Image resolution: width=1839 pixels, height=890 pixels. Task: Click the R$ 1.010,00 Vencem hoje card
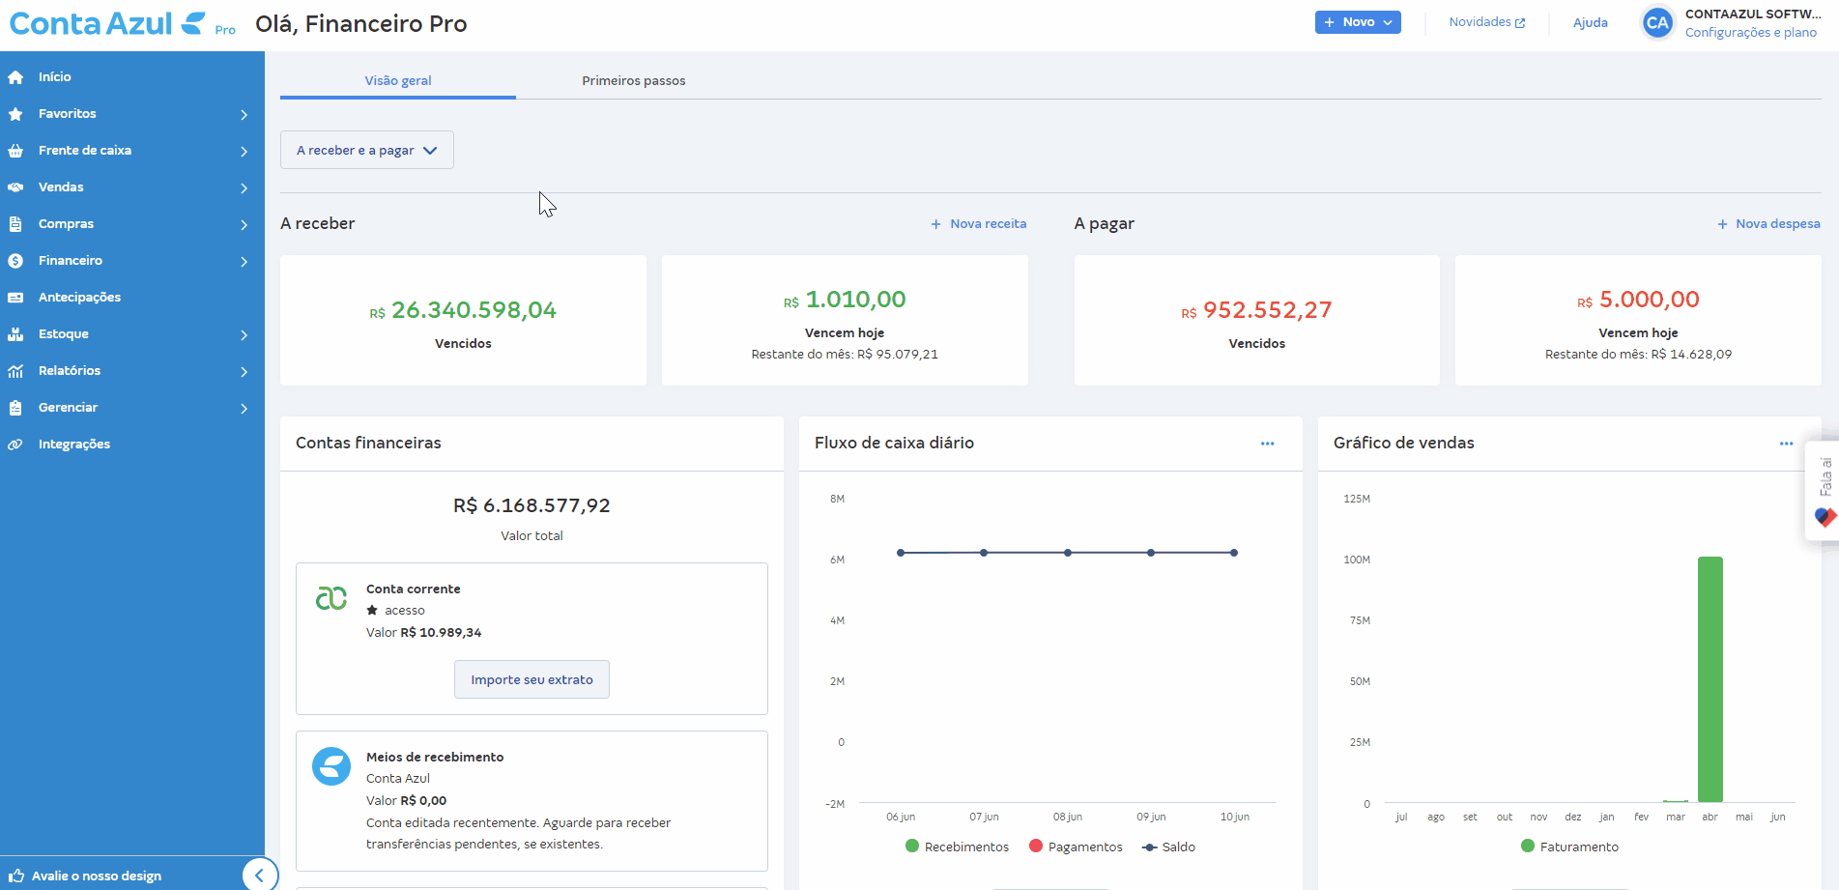click(x=845, y=321)
